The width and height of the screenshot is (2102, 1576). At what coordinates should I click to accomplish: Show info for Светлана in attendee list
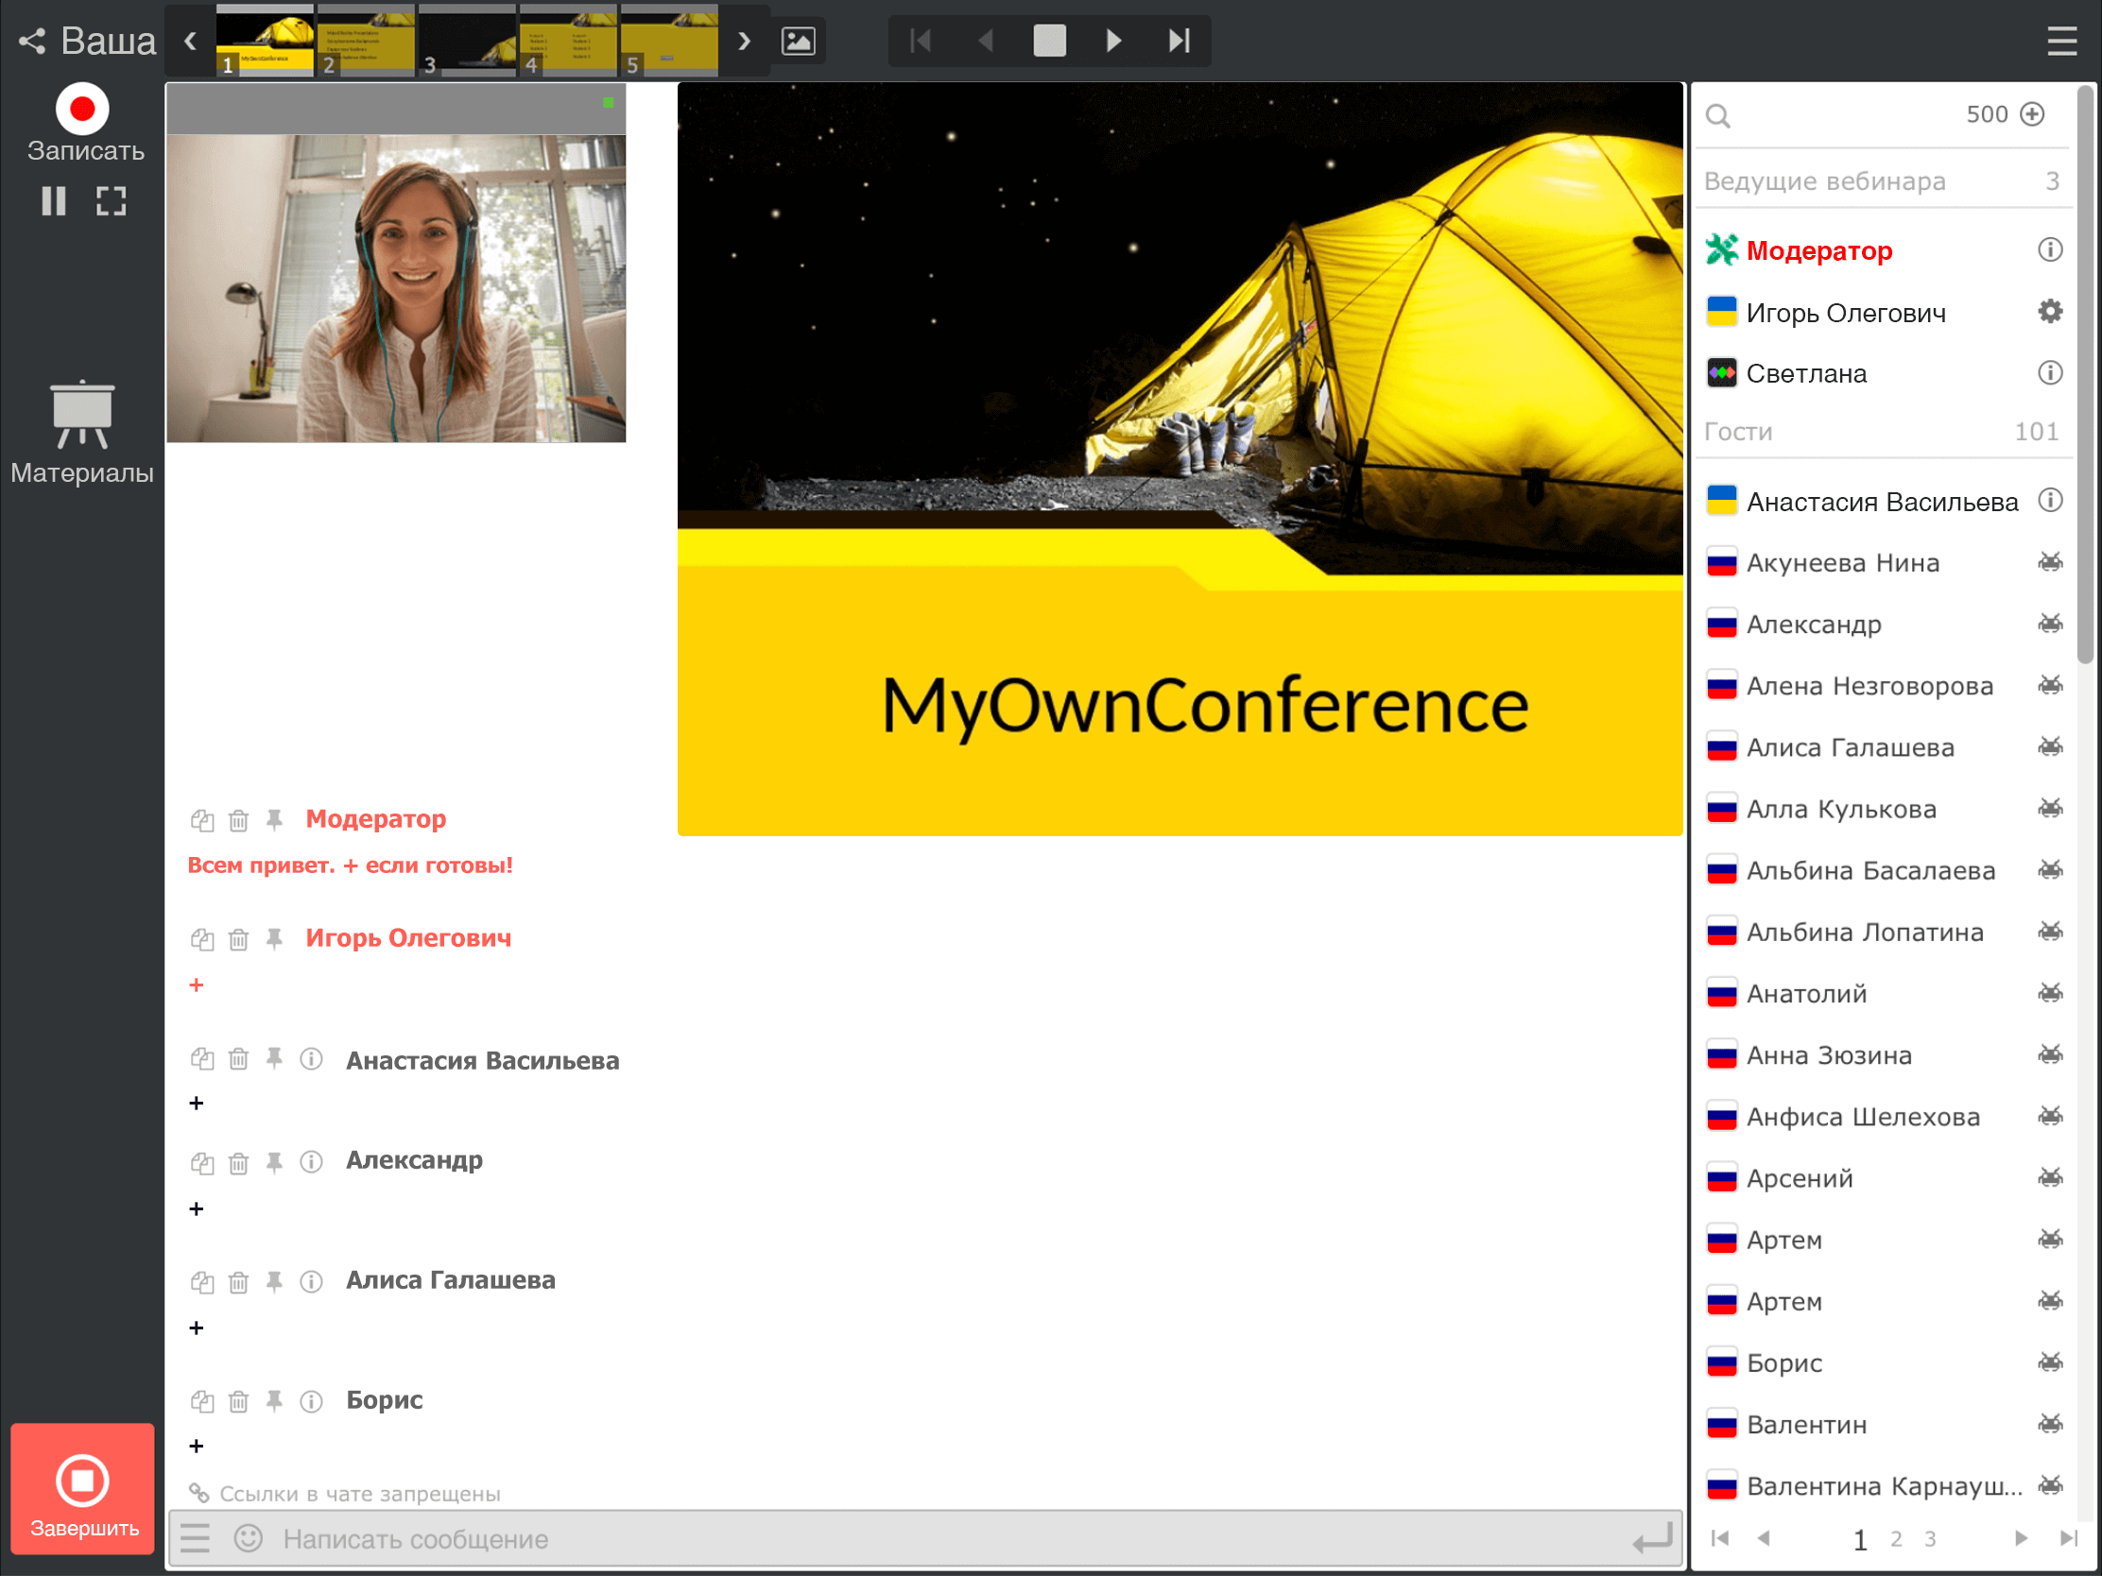[x=2051, y=372]
